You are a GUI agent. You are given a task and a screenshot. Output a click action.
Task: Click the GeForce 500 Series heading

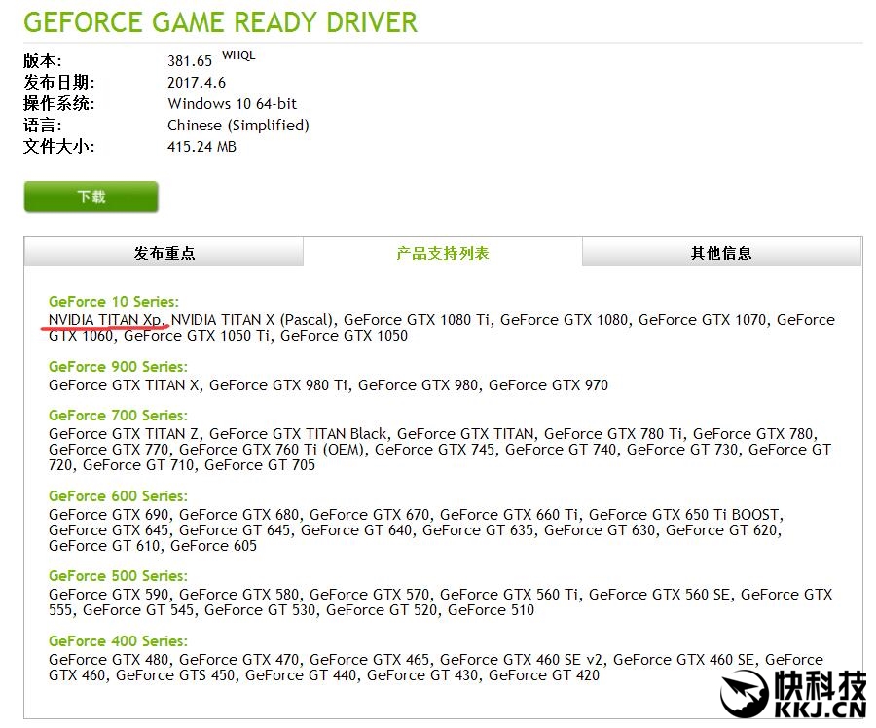click(x=118, y=576)
